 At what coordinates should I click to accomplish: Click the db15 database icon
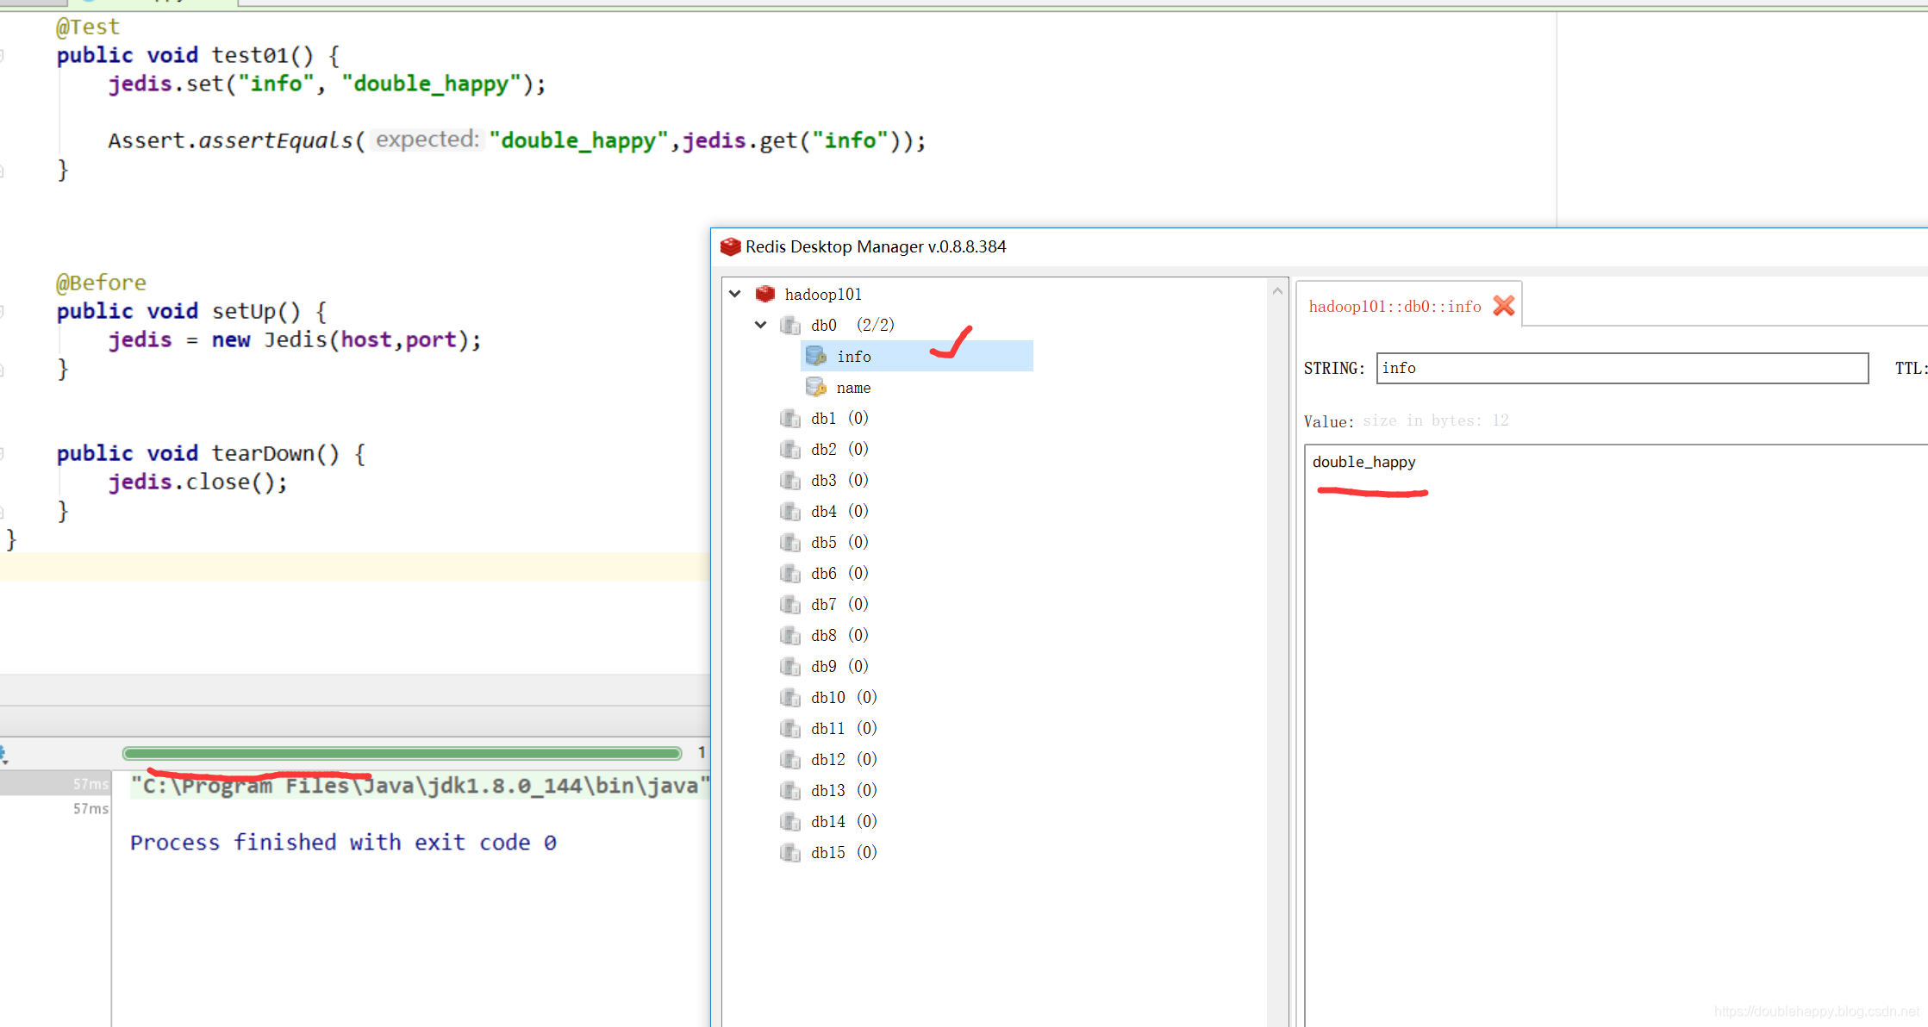tap(789, 853)
